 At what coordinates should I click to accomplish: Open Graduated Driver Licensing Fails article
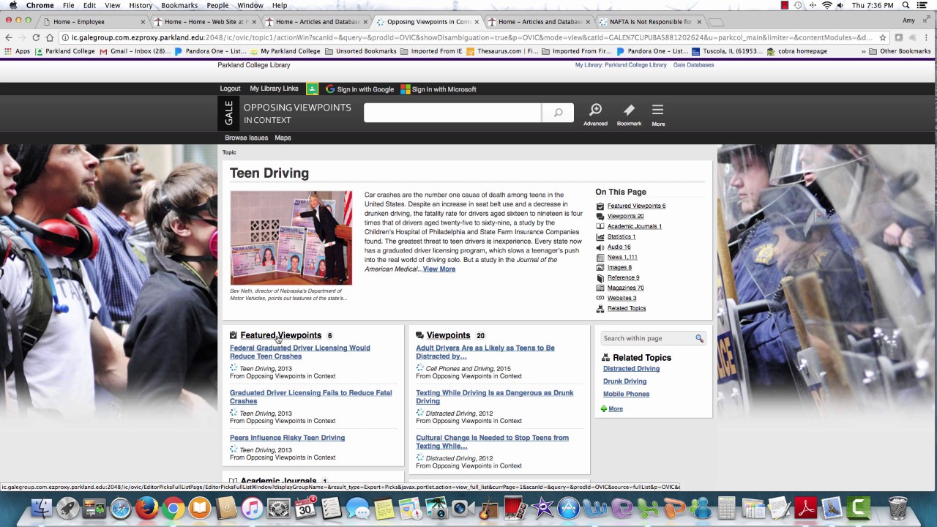tap(311, 397)
